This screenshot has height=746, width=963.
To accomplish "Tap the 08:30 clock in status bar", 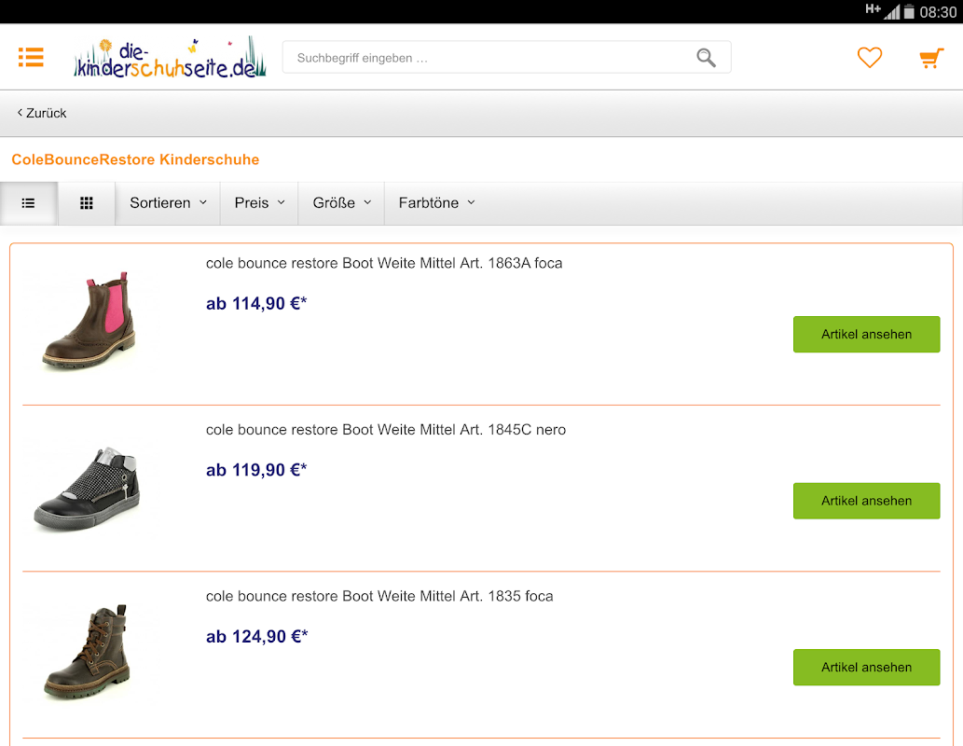I will 938,12.
